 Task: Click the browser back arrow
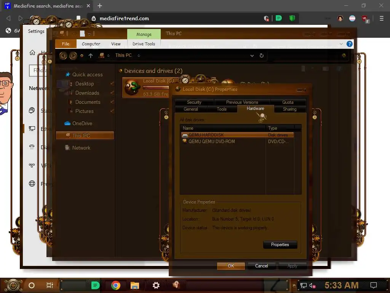click(x=8, y=18)
